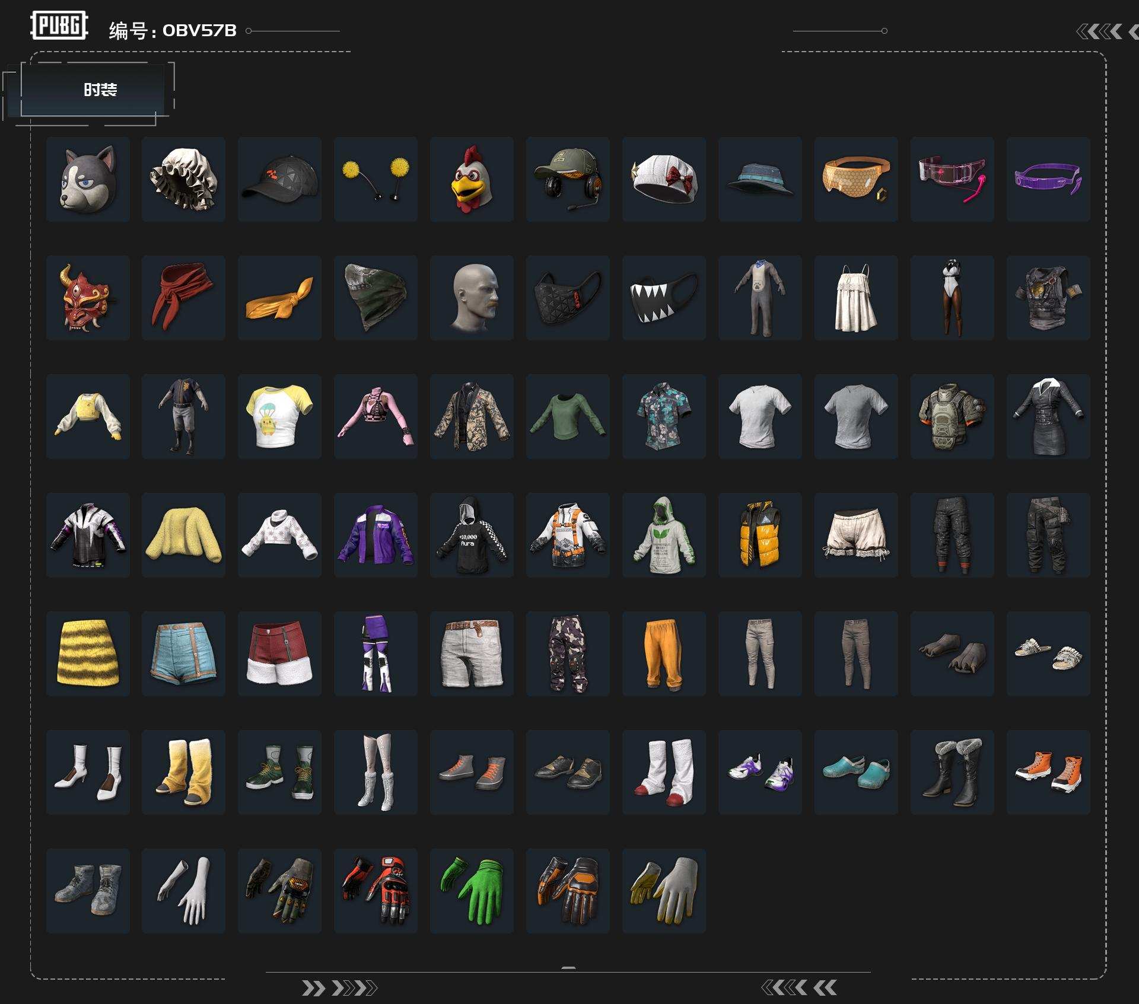Viewport: 1139px width, 1004px height.
Task: Select the yellow puffer vest
Action: point(761,535)
